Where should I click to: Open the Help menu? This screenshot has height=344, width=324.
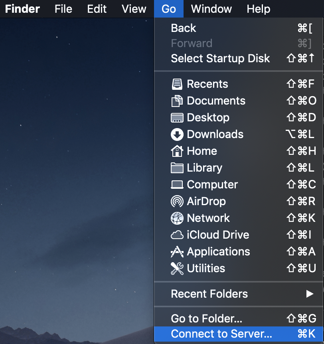coord(258,9)
